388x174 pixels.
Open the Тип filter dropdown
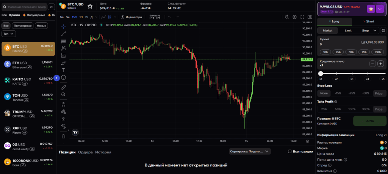9,34
